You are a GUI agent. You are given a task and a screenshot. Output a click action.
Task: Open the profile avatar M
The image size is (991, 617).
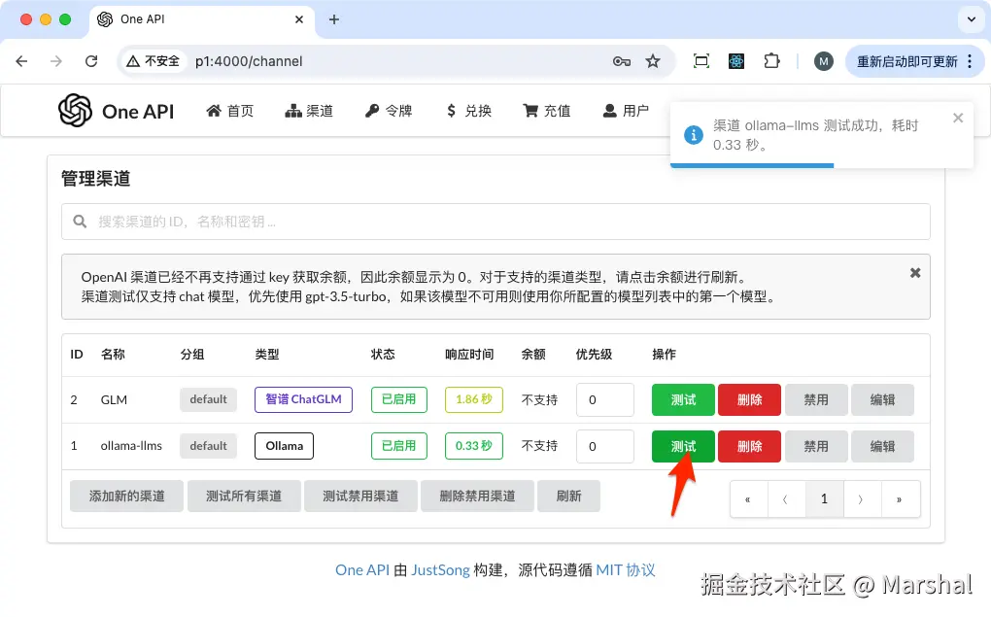823,61
